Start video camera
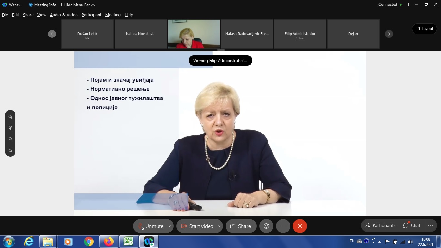Viewport: 441px width, 248px height. tap(197, 226)
